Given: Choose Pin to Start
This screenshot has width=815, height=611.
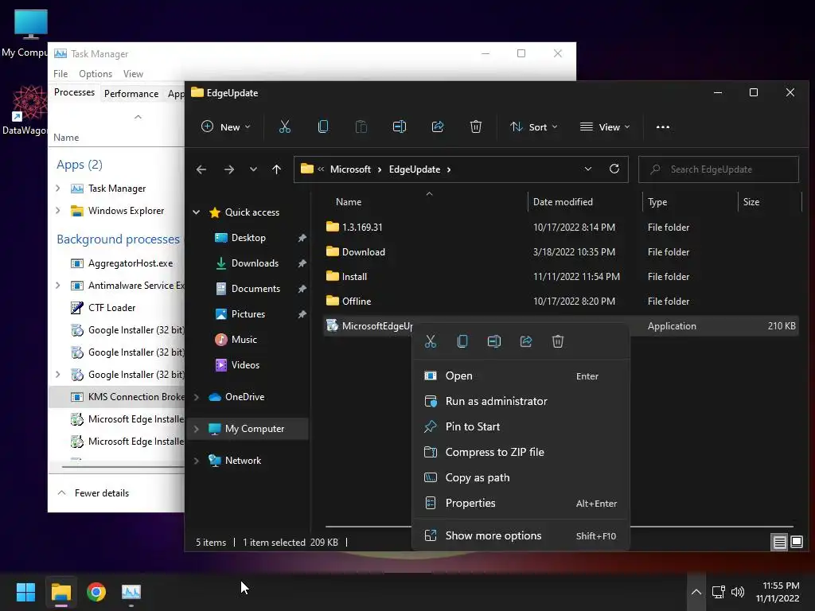Looking at the screenshot, I should [x=521, y=426].
